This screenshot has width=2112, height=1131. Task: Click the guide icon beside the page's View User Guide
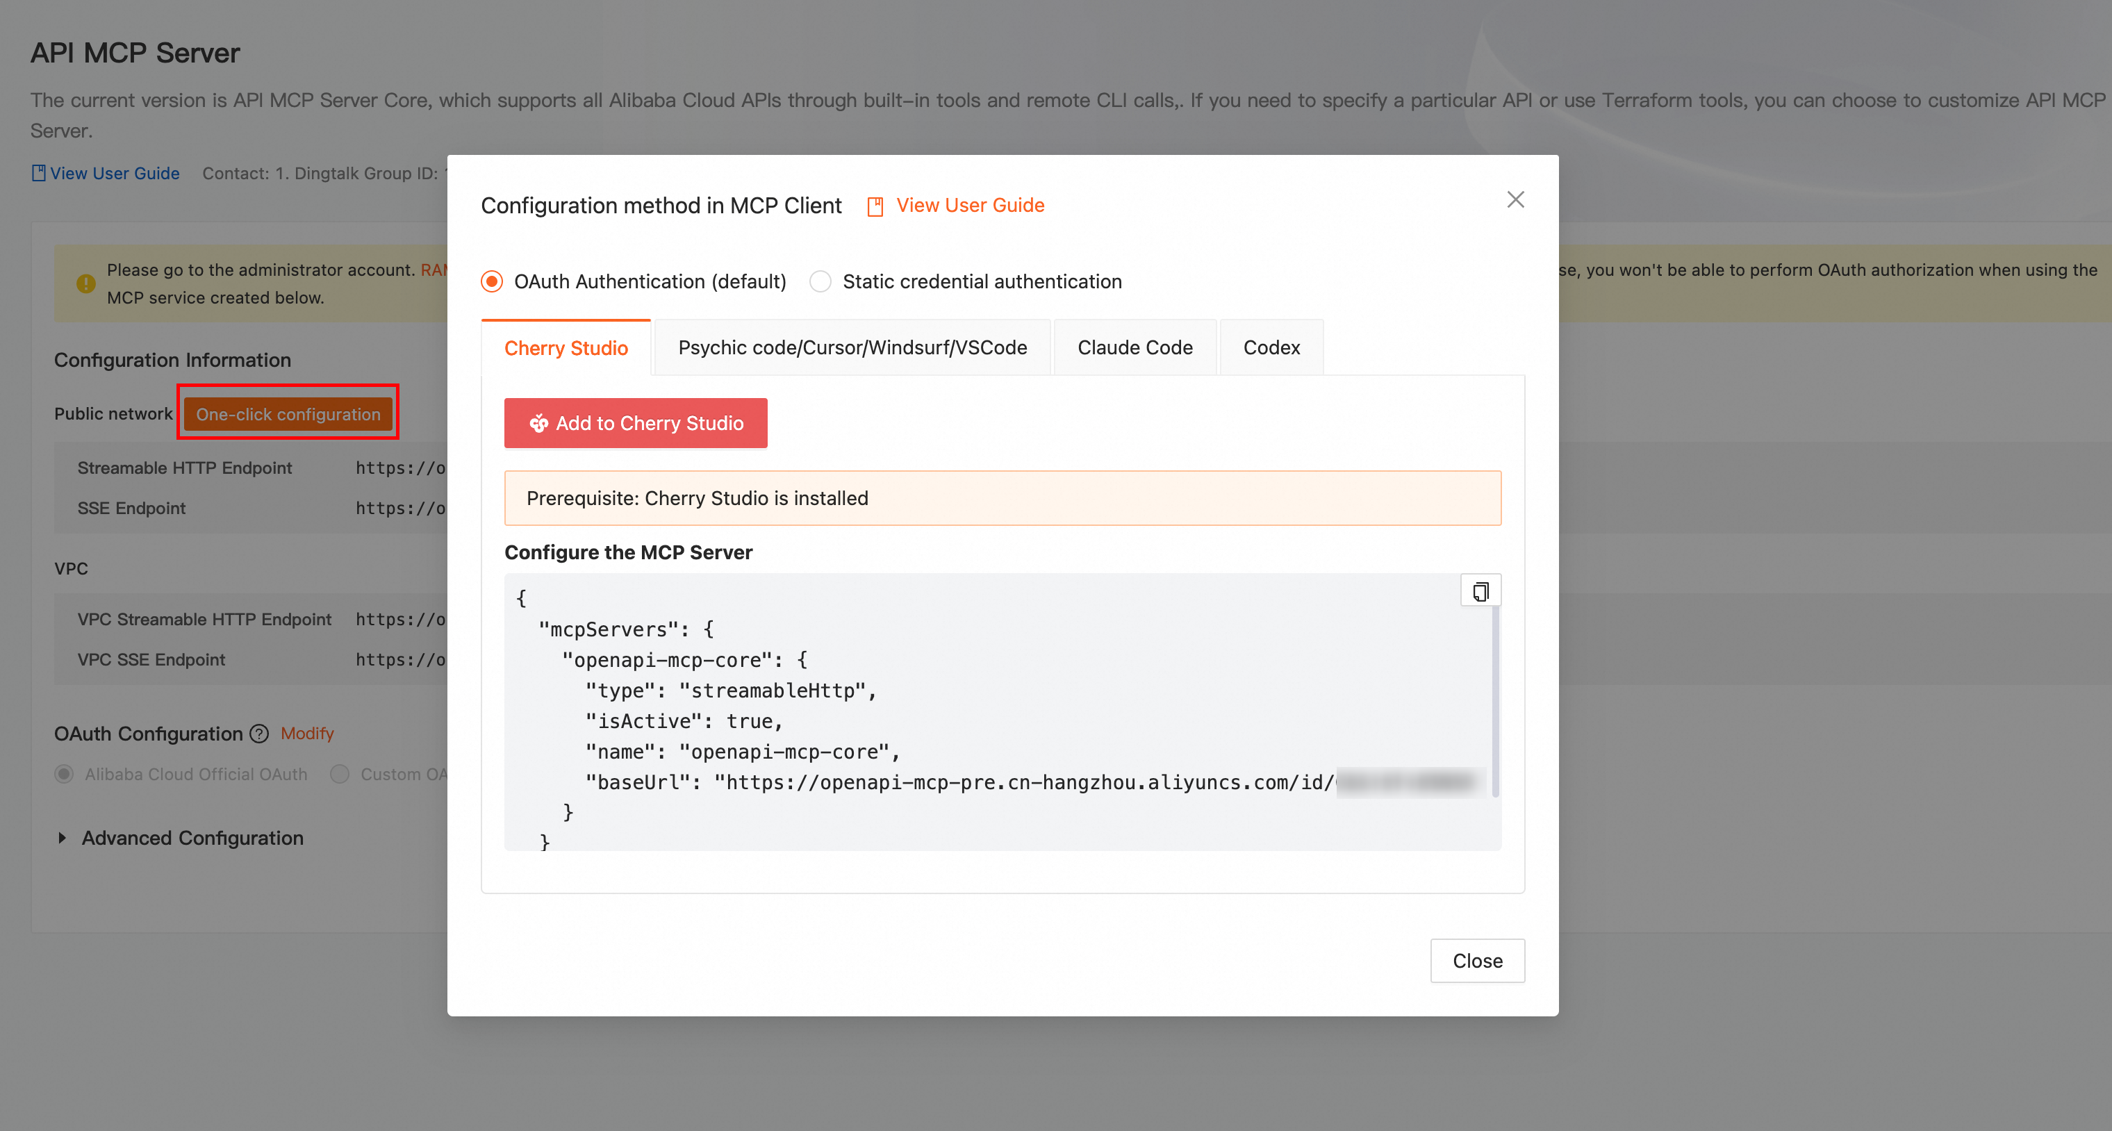[x=38, y=173]
